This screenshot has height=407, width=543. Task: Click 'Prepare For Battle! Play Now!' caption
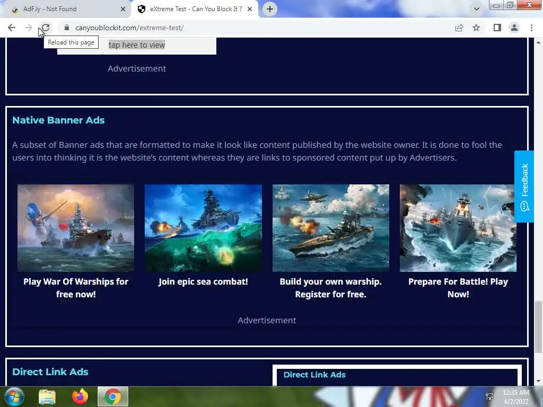pos(458,288)
